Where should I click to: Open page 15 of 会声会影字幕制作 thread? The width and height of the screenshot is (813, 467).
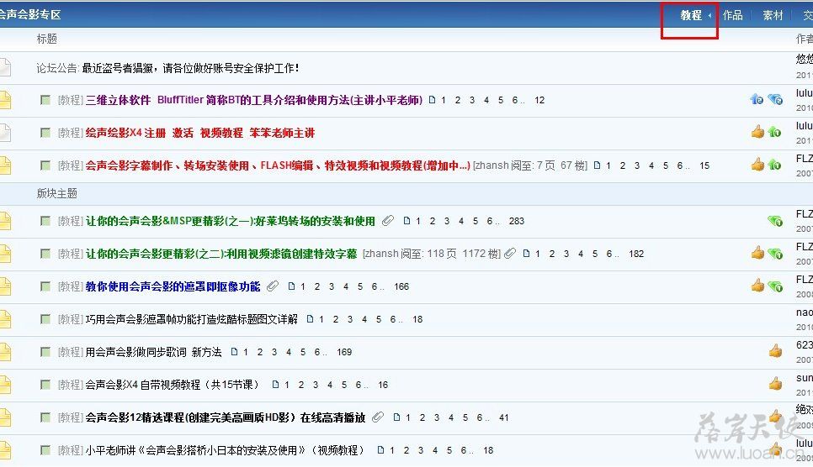coord(704,165)
